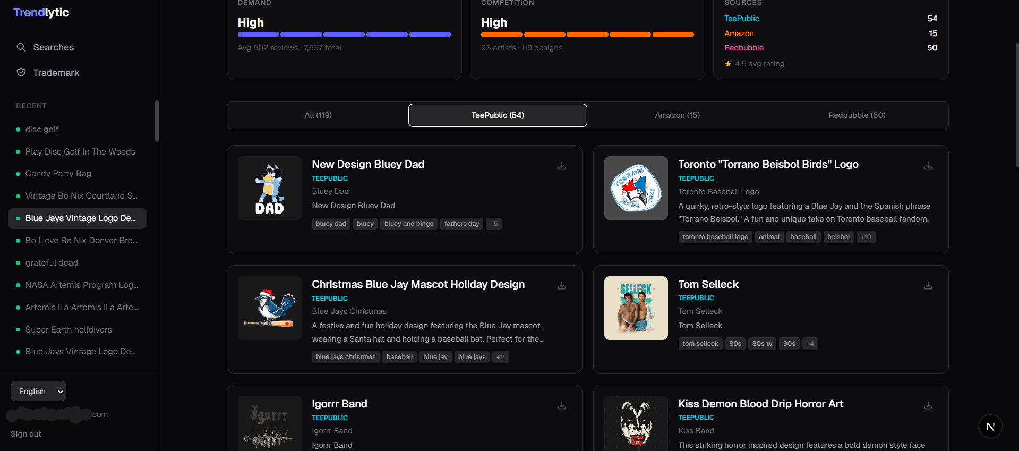Viewport: 1019px width, 451px height.
Task: Download the Toronto Torrano Beisbol Birds design
Action: point(928,166)
